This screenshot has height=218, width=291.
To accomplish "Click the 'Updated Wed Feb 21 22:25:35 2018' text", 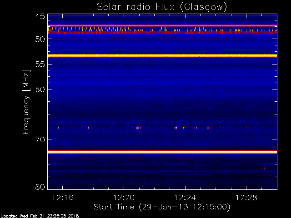I will 40,216.
